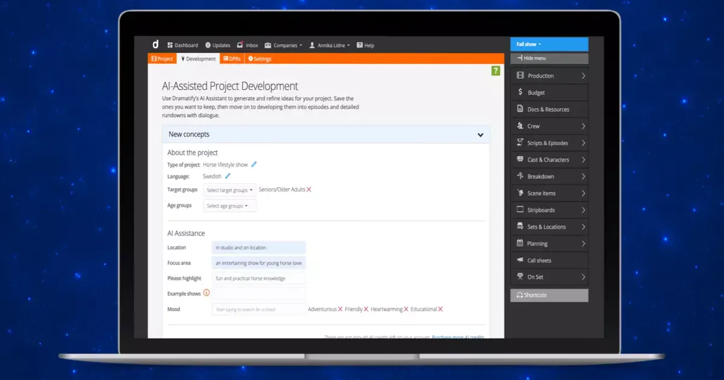Switch to the Settings tab

pos(259,59)
